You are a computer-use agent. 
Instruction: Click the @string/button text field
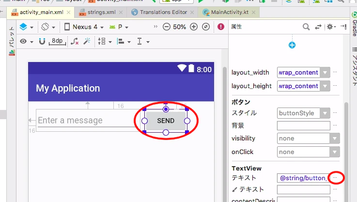[303, 178]
